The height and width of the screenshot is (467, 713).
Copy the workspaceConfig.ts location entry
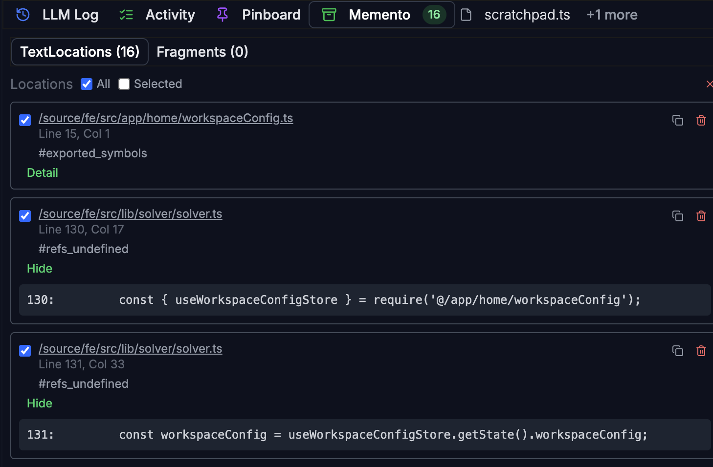(x=677, y=120)
